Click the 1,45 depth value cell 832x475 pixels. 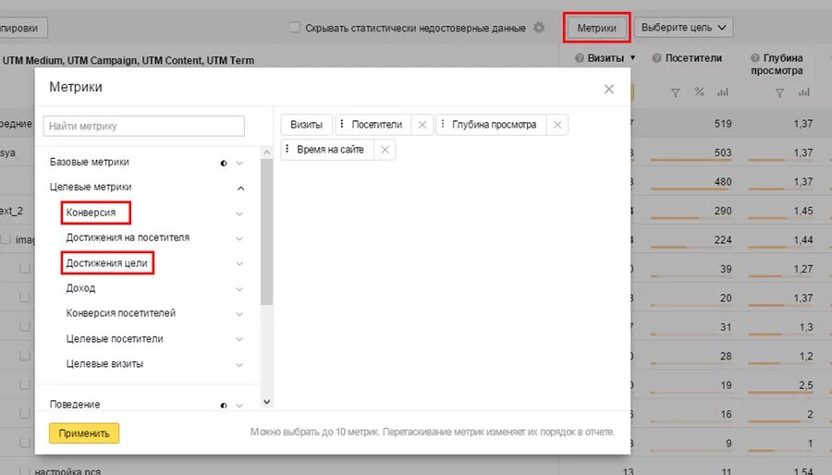[x=803, y=211]
